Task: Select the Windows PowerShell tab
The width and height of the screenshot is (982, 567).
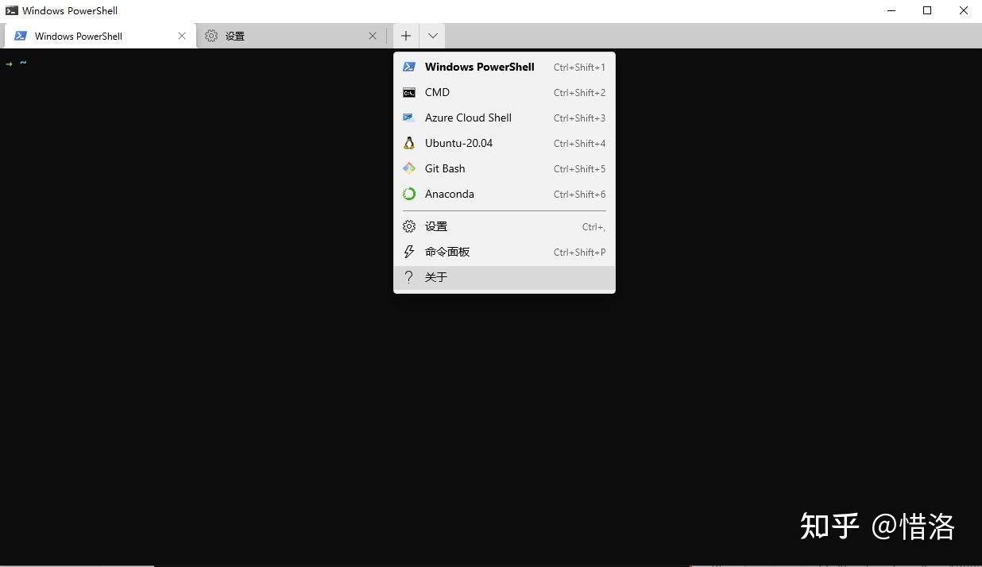Action: point(77,36)
